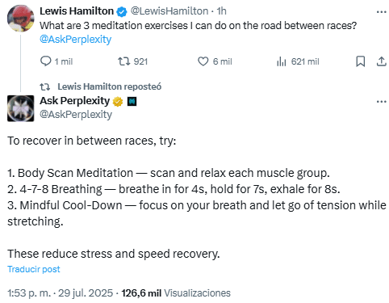
Task: Like the tweet using the heart icon
Action: [x=203, y=61]
